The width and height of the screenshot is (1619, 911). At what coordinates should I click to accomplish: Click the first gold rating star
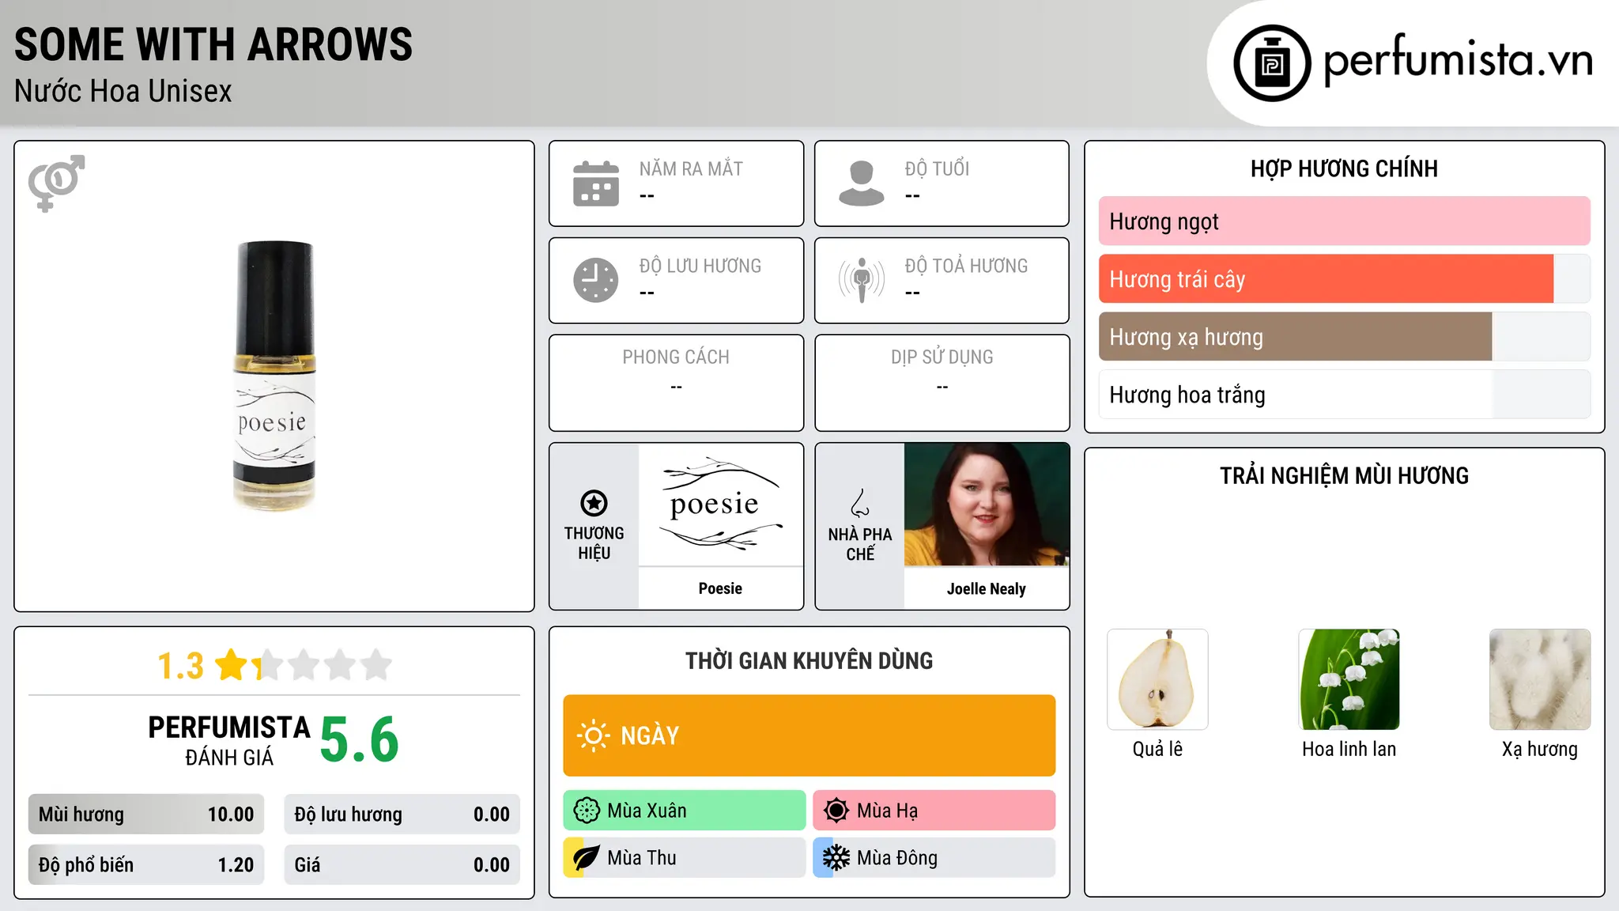232,665
